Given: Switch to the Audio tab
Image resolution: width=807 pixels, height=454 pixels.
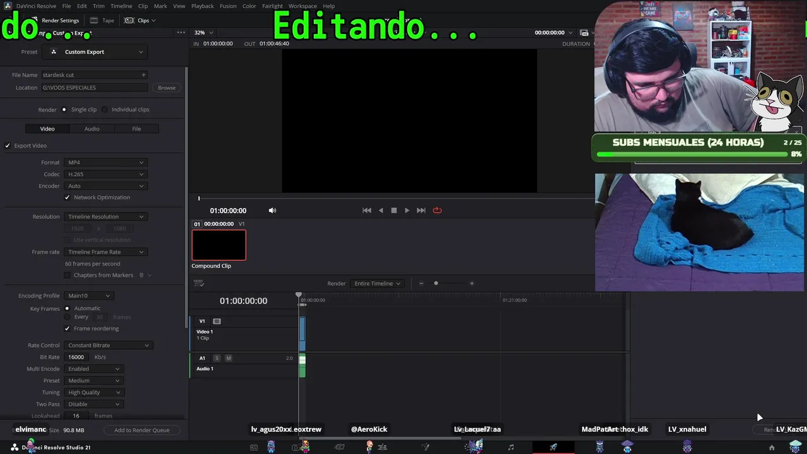Looking at the screenshot, I should (92, 129).
